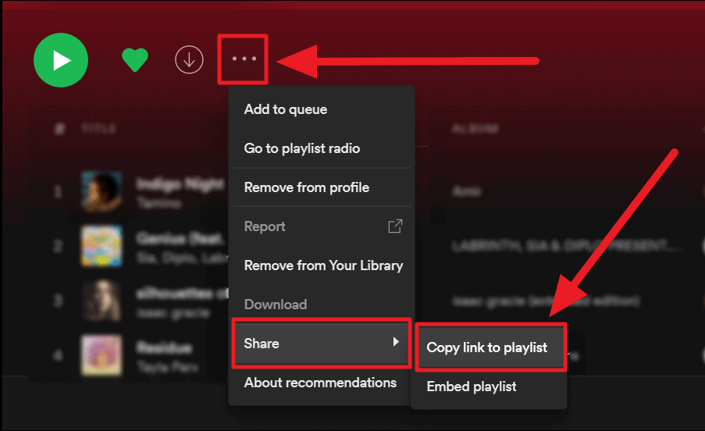Screen dimensions: 705x431
Task: Select Copy link to playlist
Action: tap(487, 347)
